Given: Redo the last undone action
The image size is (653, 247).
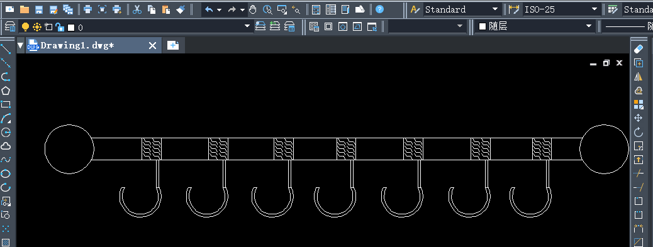Looking at the screenshot, I should [x=232, y=9].
